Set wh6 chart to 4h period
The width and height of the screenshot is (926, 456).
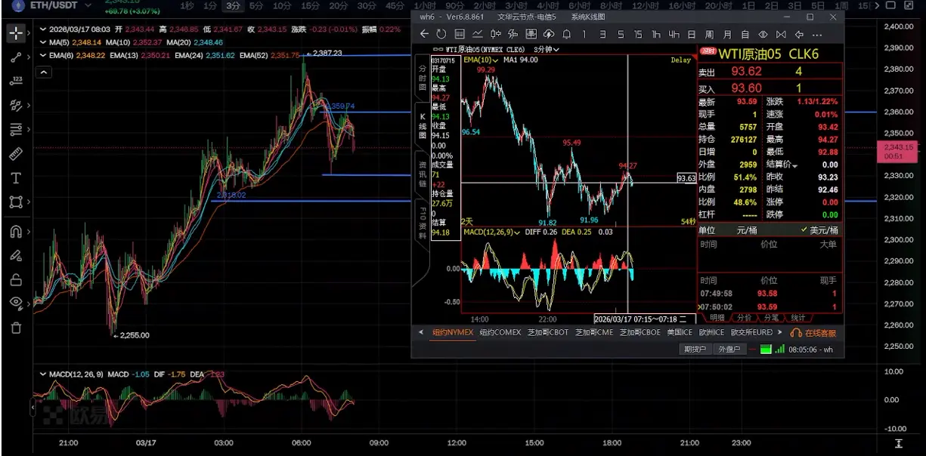[x=674, y=34]
